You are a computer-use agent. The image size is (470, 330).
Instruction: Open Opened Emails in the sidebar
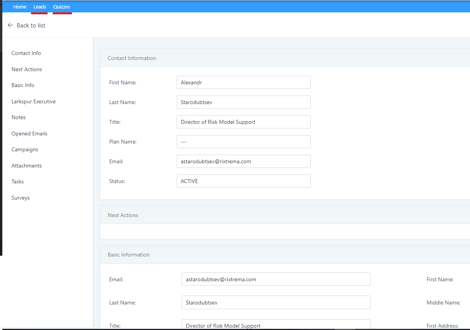(x=29, y=133)
